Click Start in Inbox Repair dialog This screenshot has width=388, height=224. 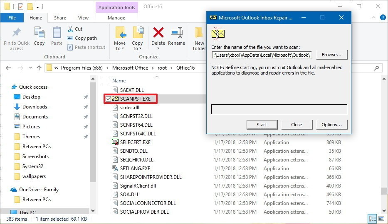click(262, 125)
